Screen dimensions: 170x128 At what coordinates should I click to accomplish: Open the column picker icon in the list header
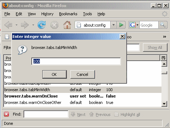click(x=164, y=58)
